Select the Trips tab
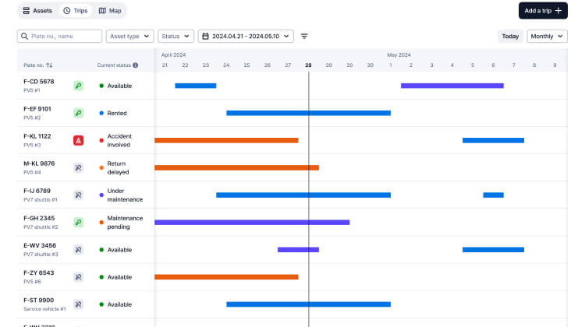 [x=76, y=11]
